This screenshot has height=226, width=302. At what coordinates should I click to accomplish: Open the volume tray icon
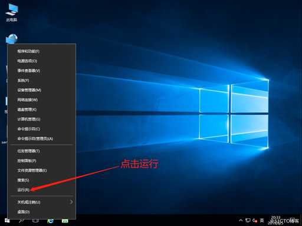coord(255,221)
